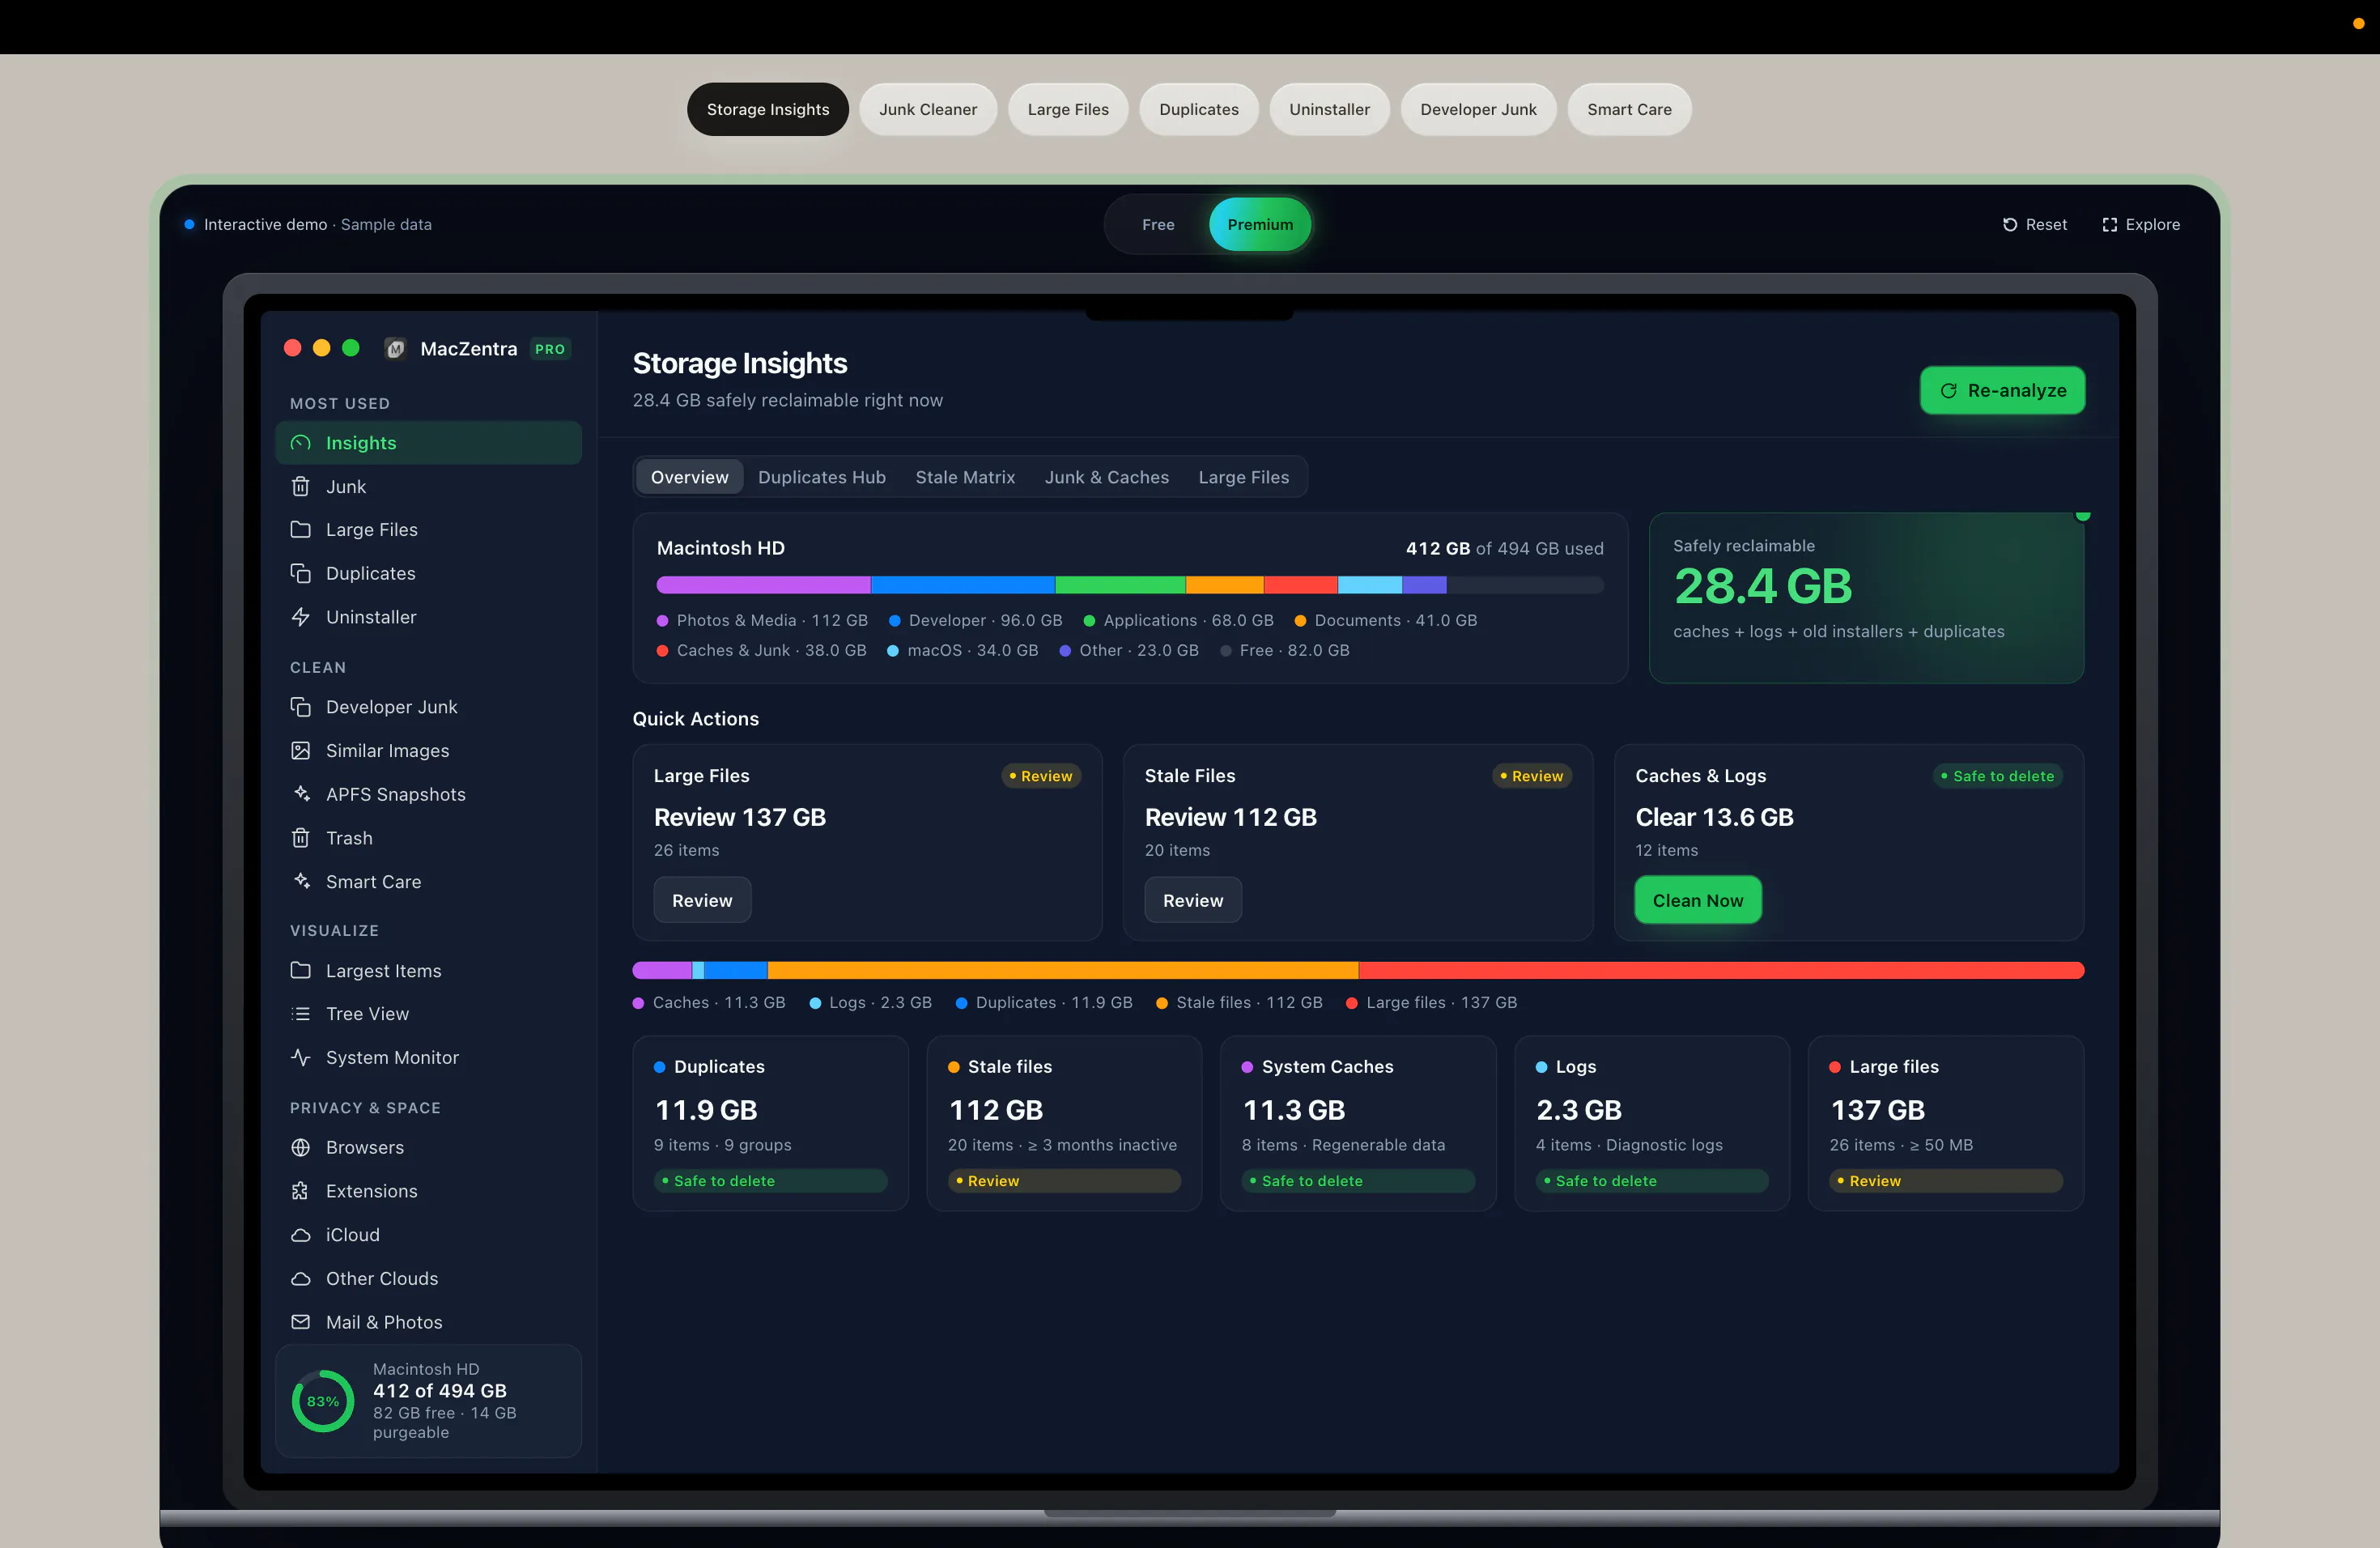Click the Developer Junk sidebar icon
The image size is (2380, 1548).
(x=300, y=707)
